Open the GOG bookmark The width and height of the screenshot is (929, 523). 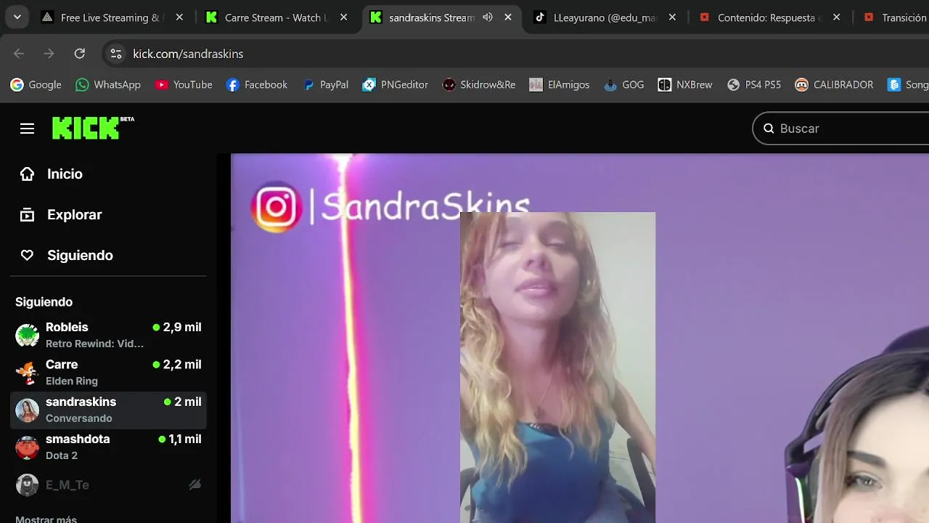click(x=624, y=85)
